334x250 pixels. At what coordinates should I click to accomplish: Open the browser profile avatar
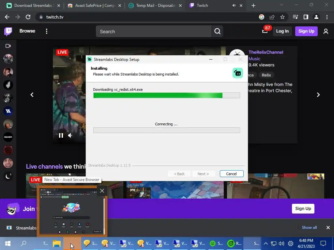point(316,17)
